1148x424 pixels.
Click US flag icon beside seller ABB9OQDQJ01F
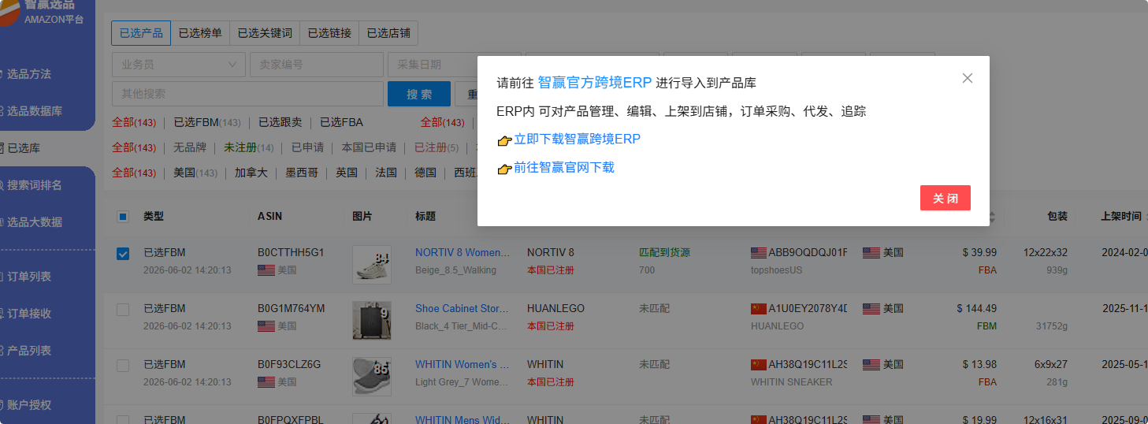(x=759, y=253)
